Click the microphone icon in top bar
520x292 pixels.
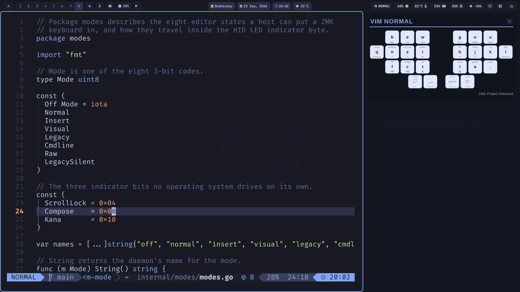100,6
